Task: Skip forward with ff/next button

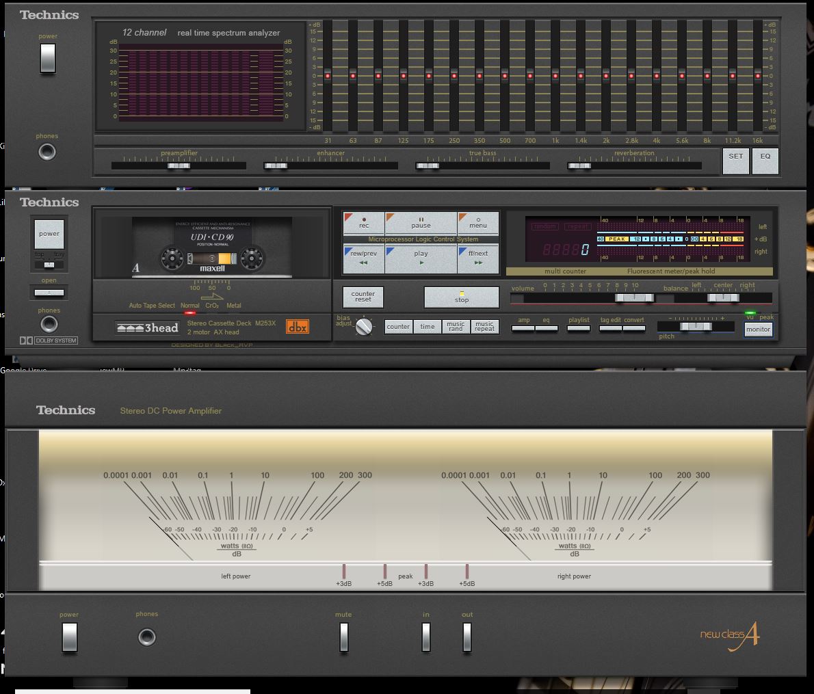Action: pos(478,258)
